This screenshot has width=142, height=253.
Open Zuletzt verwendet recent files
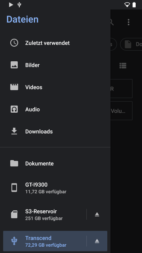pyautogui.click(x=55, y=43)
